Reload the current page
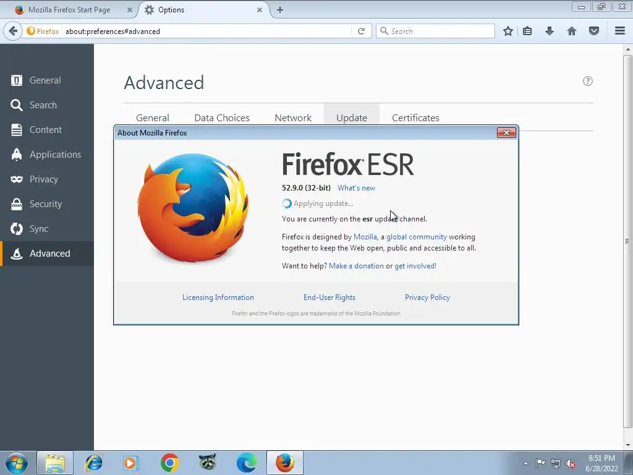 [x=361, y=31]
